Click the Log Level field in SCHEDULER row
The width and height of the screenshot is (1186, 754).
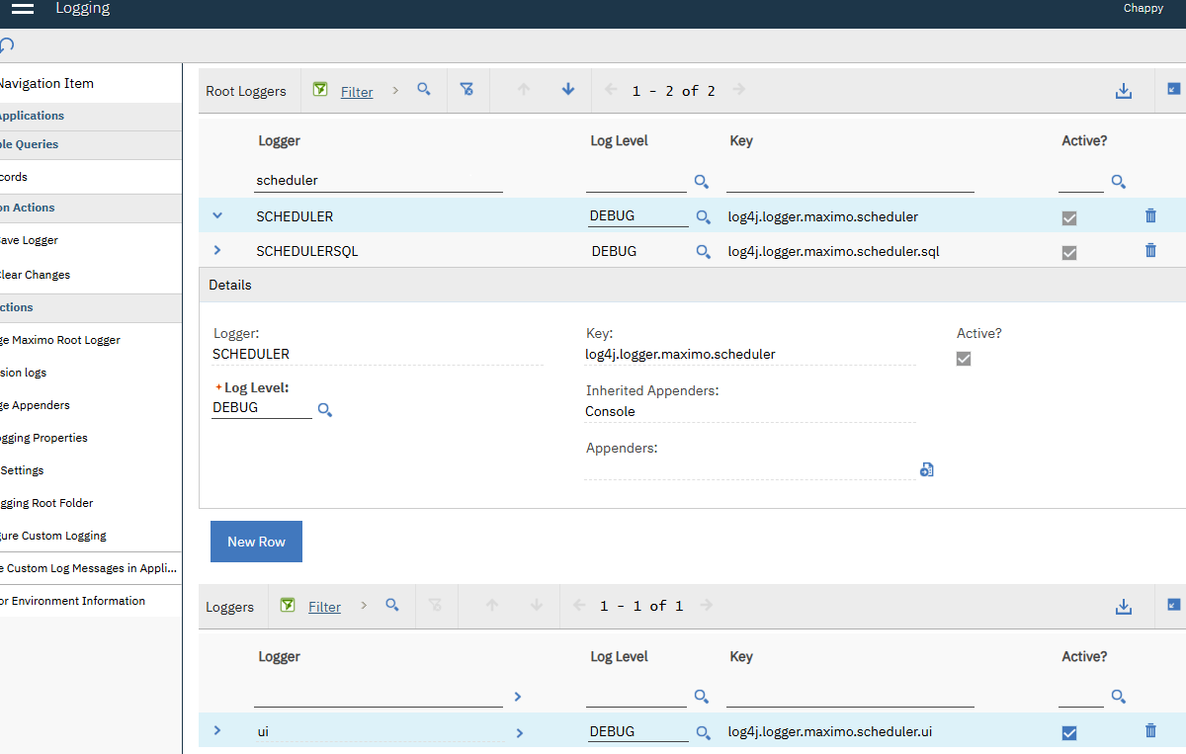tap(637, 216)
